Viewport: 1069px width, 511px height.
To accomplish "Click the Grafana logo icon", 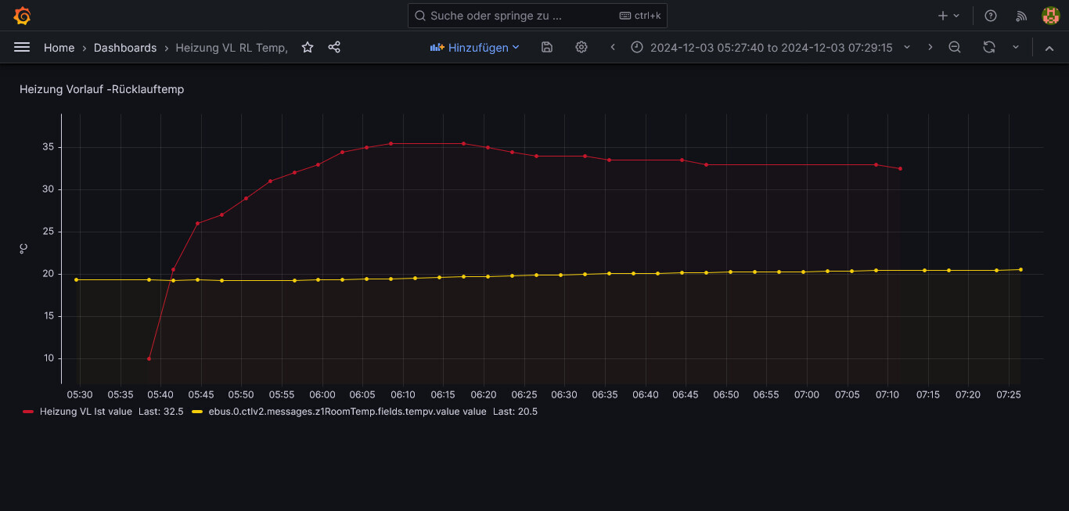I will (x=23, y=16).
